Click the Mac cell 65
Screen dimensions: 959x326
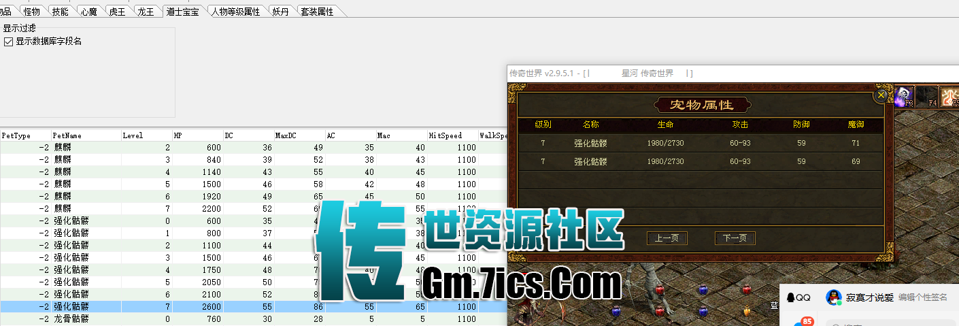point(402,307)
